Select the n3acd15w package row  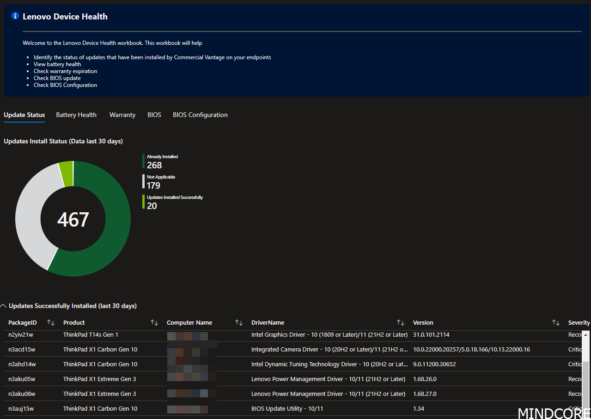click(22, 349)
